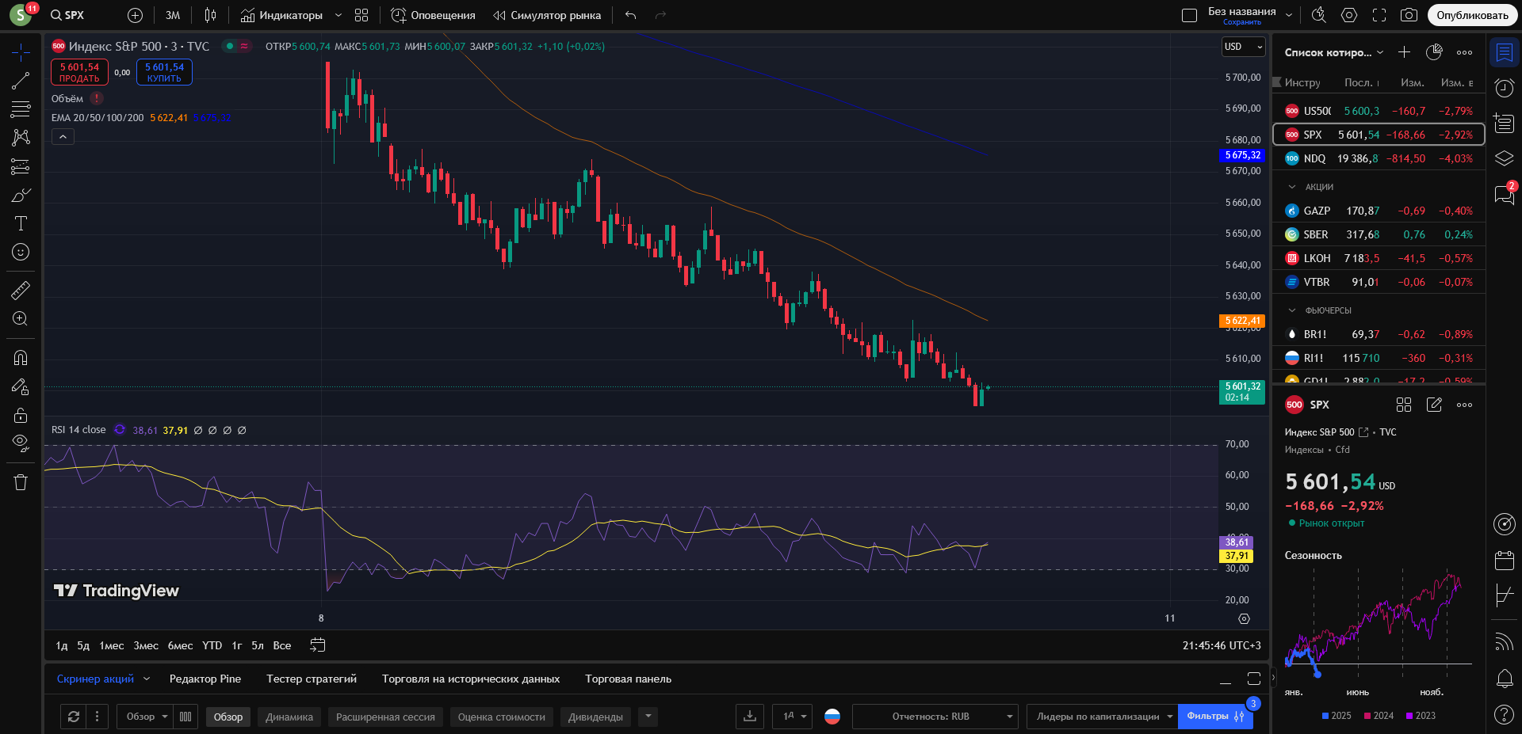The height and width of the screenshot is (734, 1522).
Task: Toggle hide all drawings eye icon
Action: [21, 443]
